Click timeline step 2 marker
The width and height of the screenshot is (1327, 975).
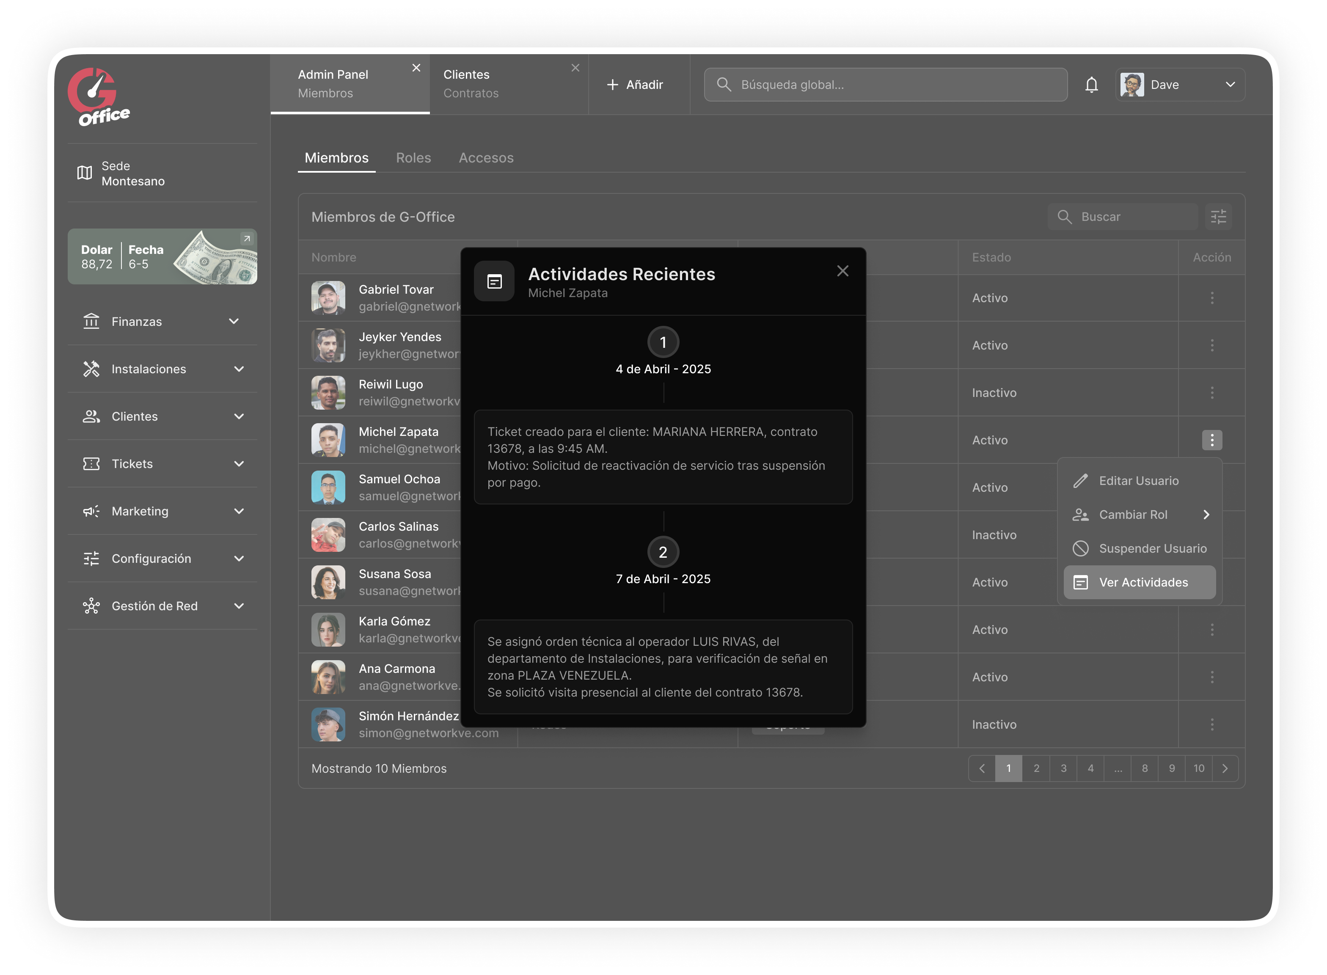663,552
